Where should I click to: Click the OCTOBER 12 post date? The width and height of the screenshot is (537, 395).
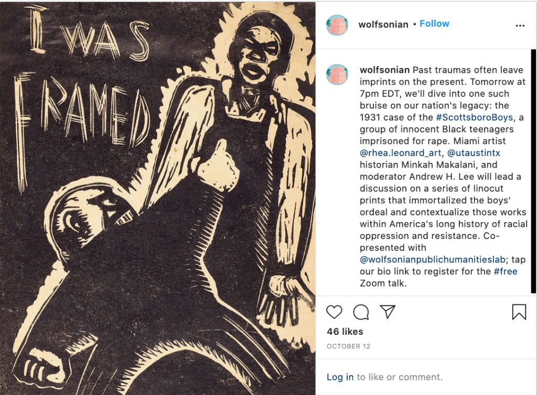click(348, 346)
